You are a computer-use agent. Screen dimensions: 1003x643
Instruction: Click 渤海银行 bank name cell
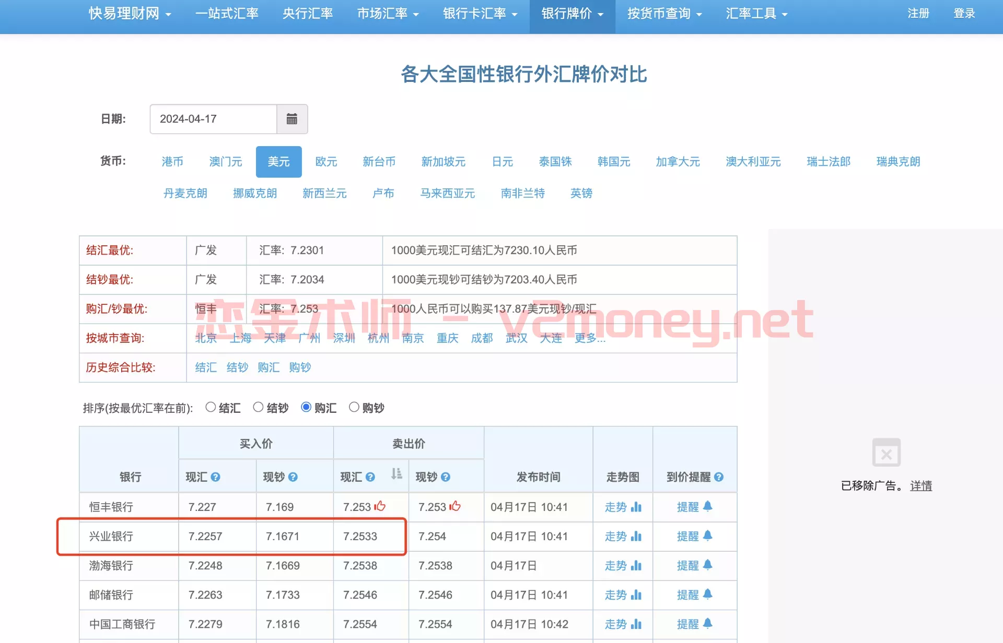point(129,566)
